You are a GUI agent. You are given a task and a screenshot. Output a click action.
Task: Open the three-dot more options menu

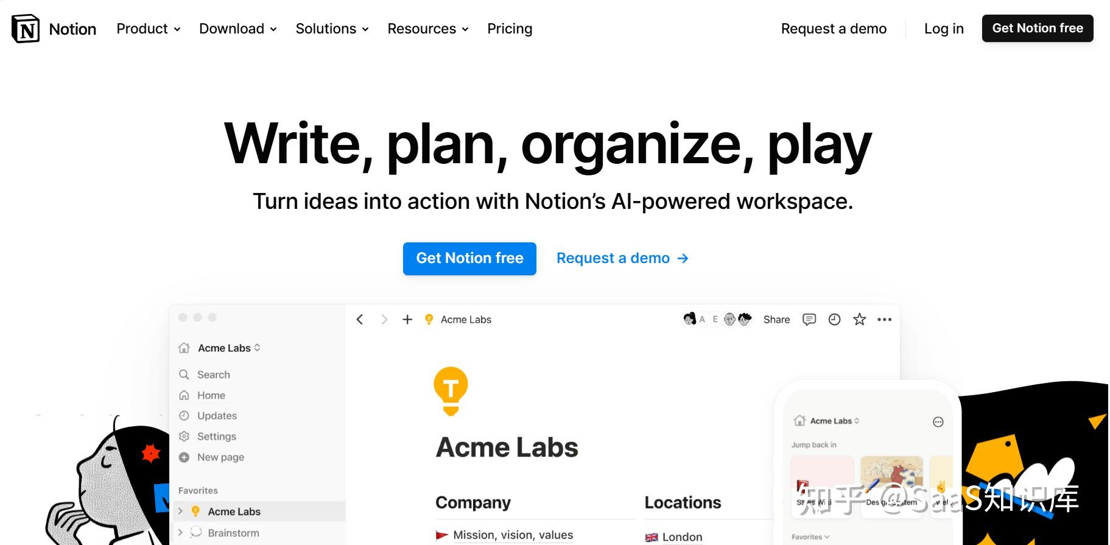[884, 320]
